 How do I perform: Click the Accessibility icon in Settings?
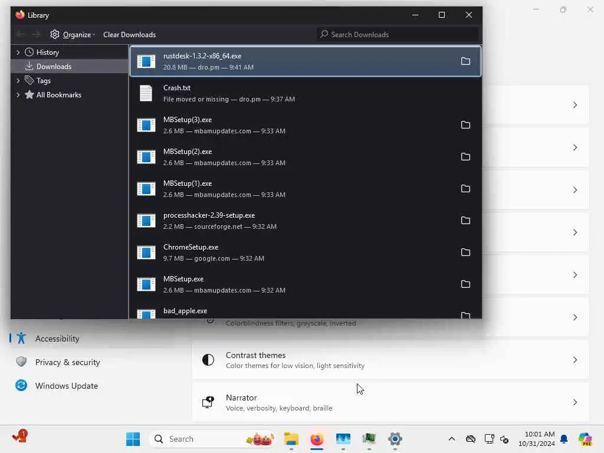click(x=21, y=338)
